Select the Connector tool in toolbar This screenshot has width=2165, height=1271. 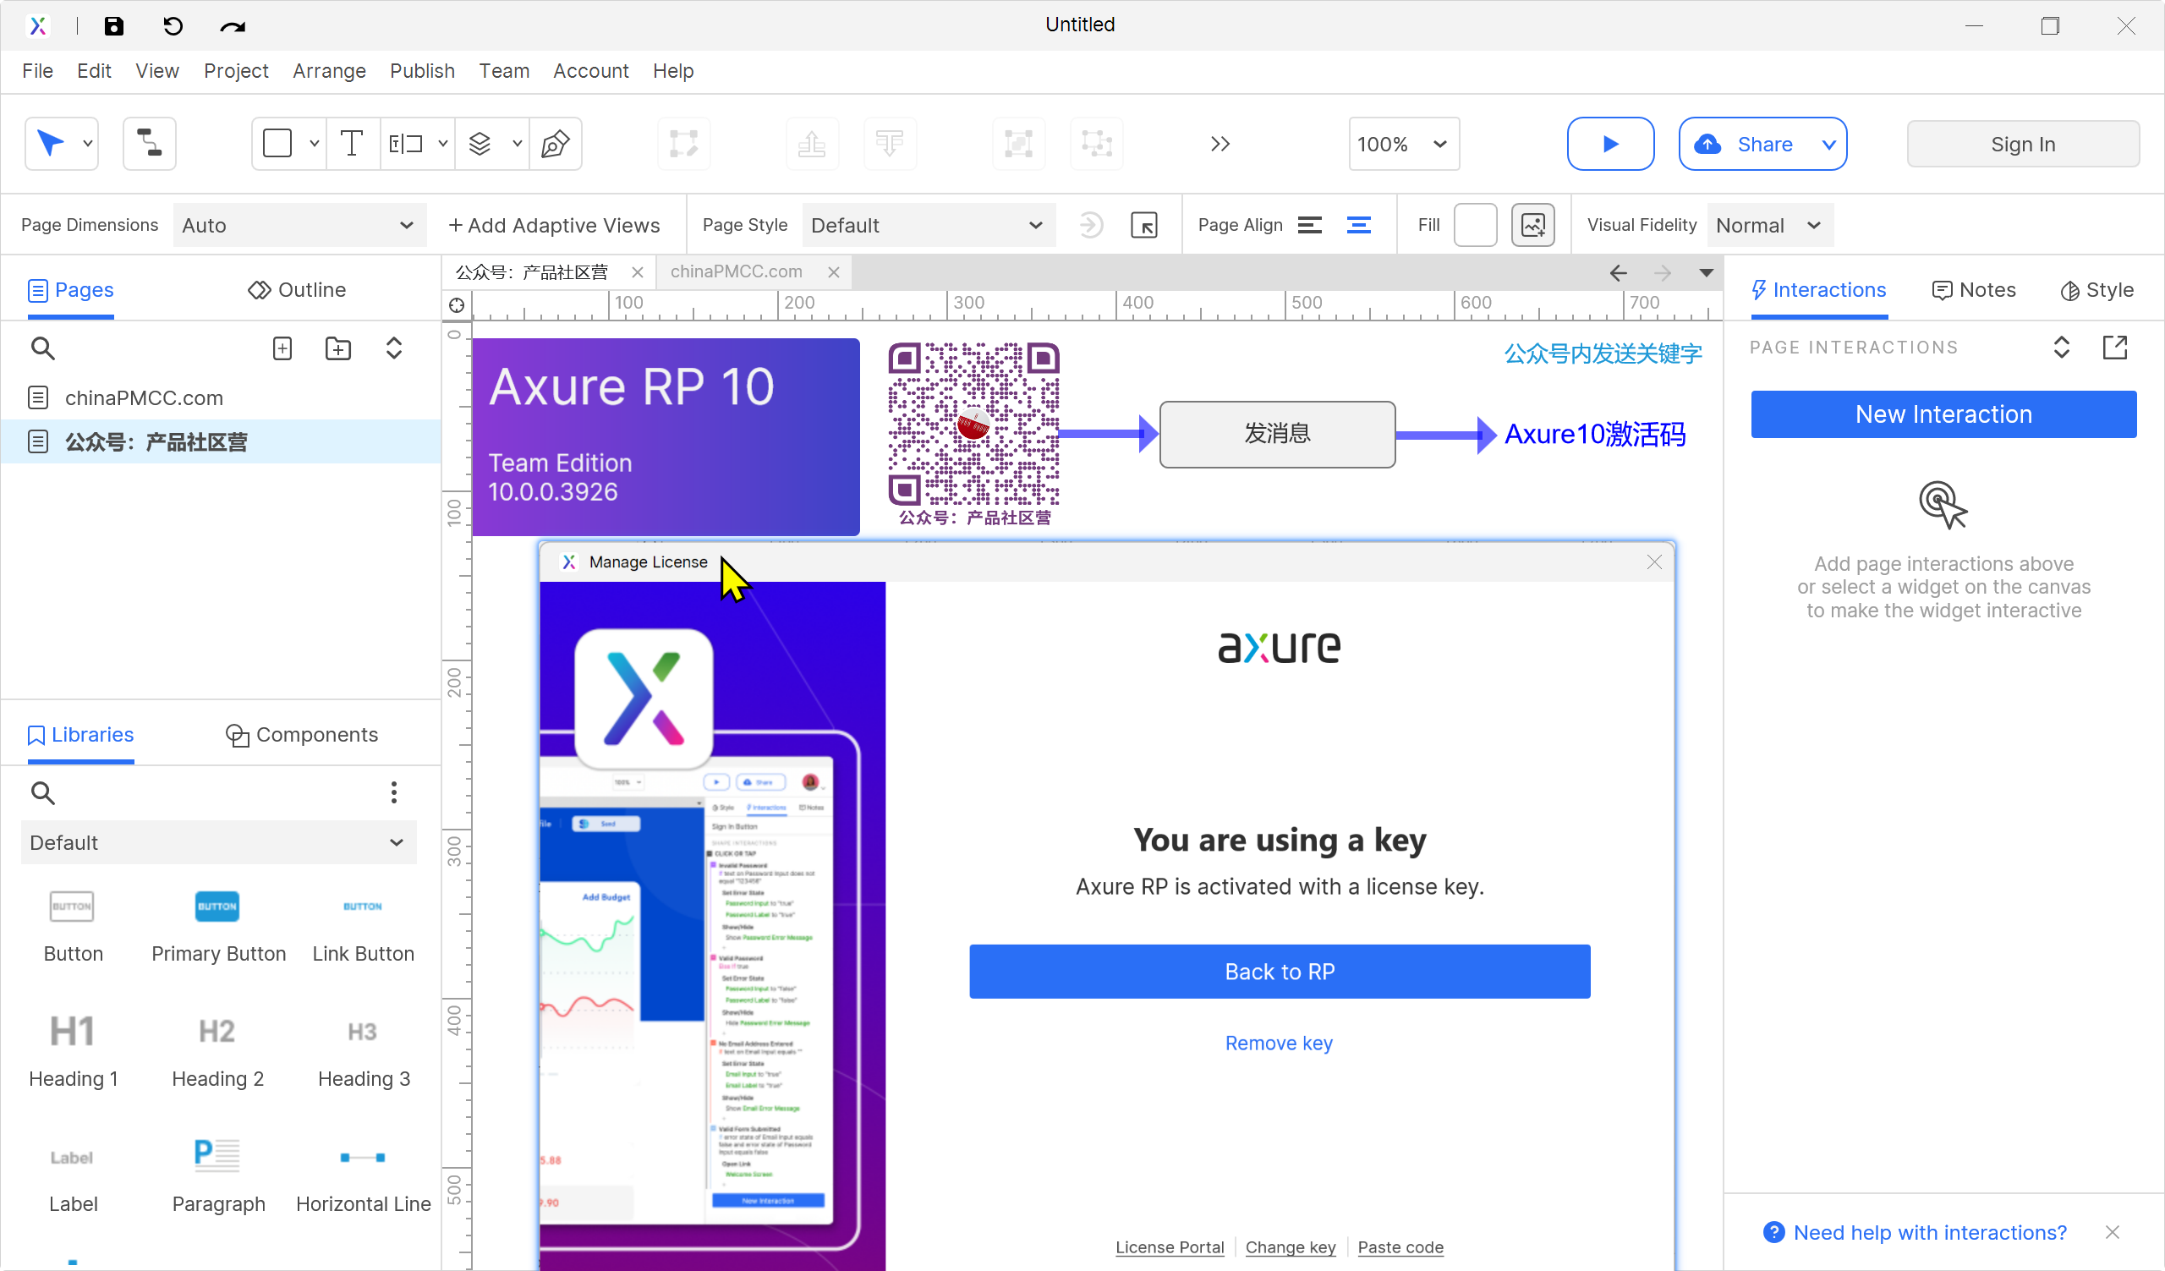coord(149,144)
